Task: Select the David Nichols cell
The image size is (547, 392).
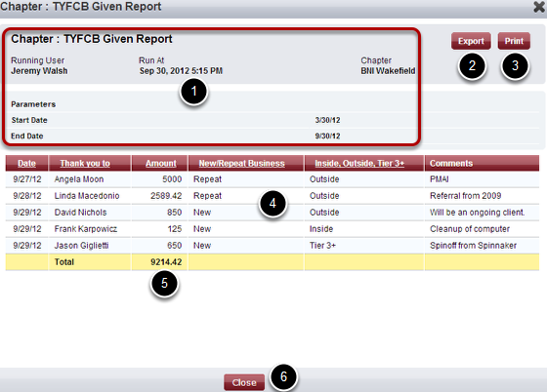Action: click(80, 213)
